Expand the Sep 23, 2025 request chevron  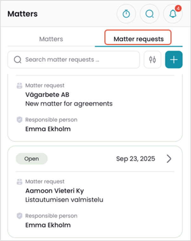169,159
